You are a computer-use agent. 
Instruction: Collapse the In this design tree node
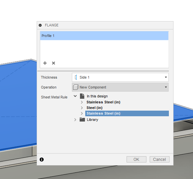pyautogui.click(x=75, y=96)
